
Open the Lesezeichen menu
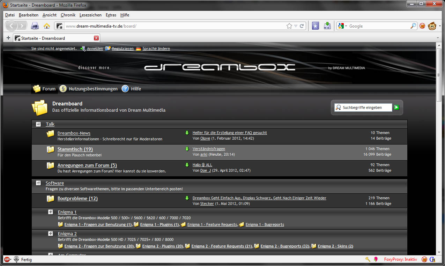(90, 15)
